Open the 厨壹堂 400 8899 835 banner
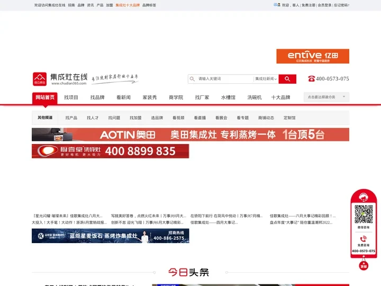 pos(110,151)
